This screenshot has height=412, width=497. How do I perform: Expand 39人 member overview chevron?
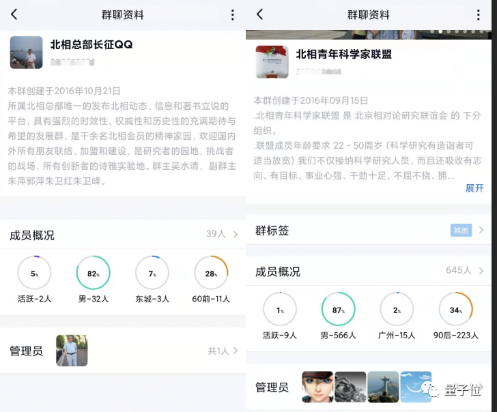point(235,235)
